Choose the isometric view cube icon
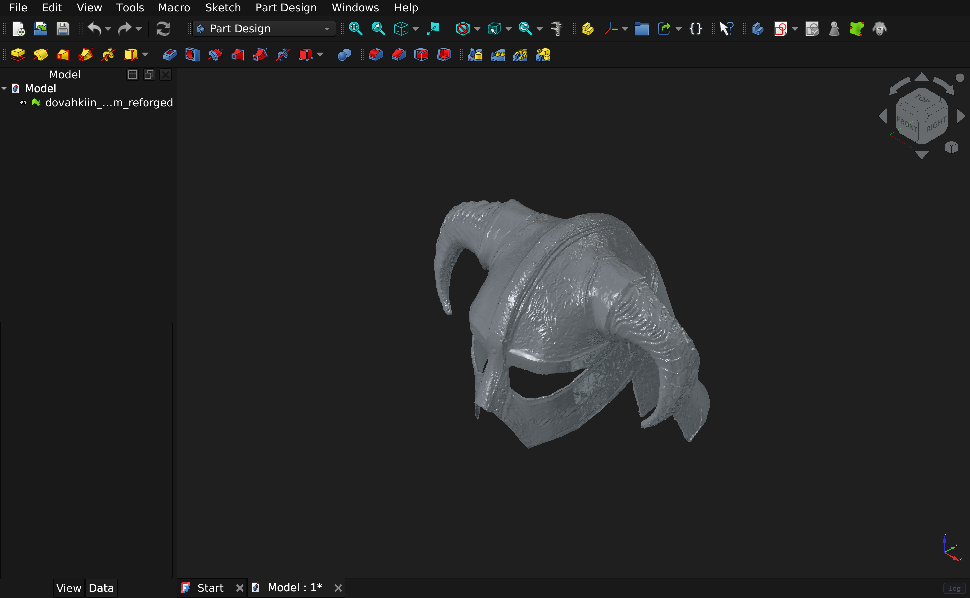The image size is (970, 598). tap(401, 29)
